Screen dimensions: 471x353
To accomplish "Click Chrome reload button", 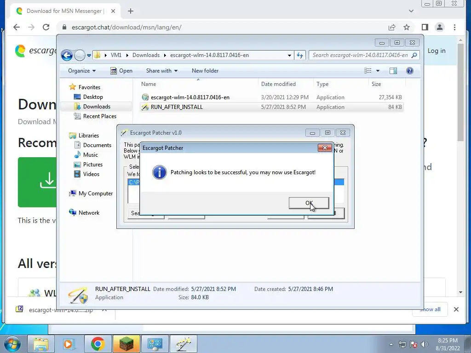I will click(x=46, y=27).
